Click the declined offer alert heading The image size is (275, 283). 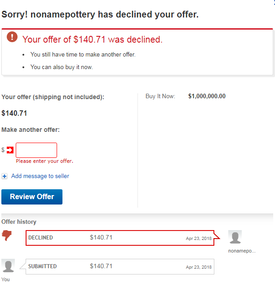[x=93, y=39]
